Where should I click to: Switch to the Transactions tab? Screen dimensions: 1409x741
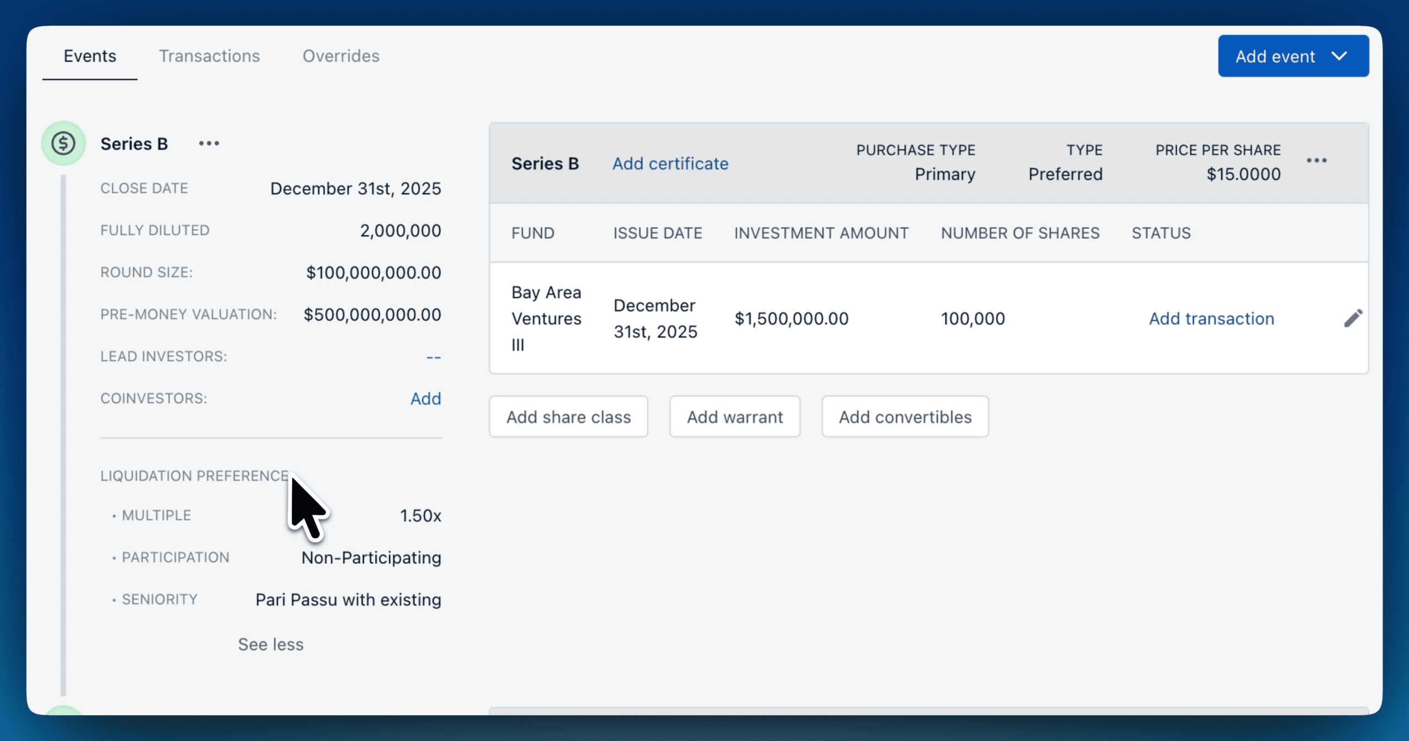pyautogui.click(x=209, y=56)
